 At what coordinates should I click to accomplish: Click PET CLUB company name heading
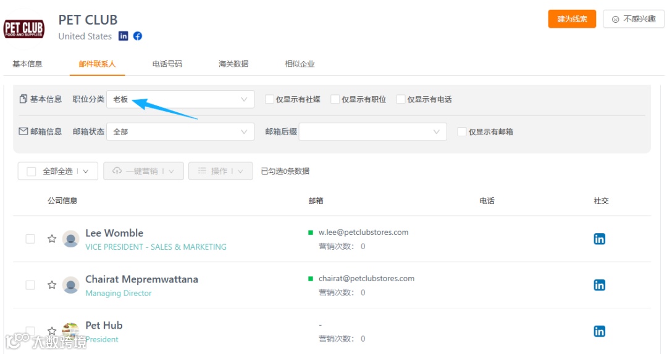(x=88, y=20)
